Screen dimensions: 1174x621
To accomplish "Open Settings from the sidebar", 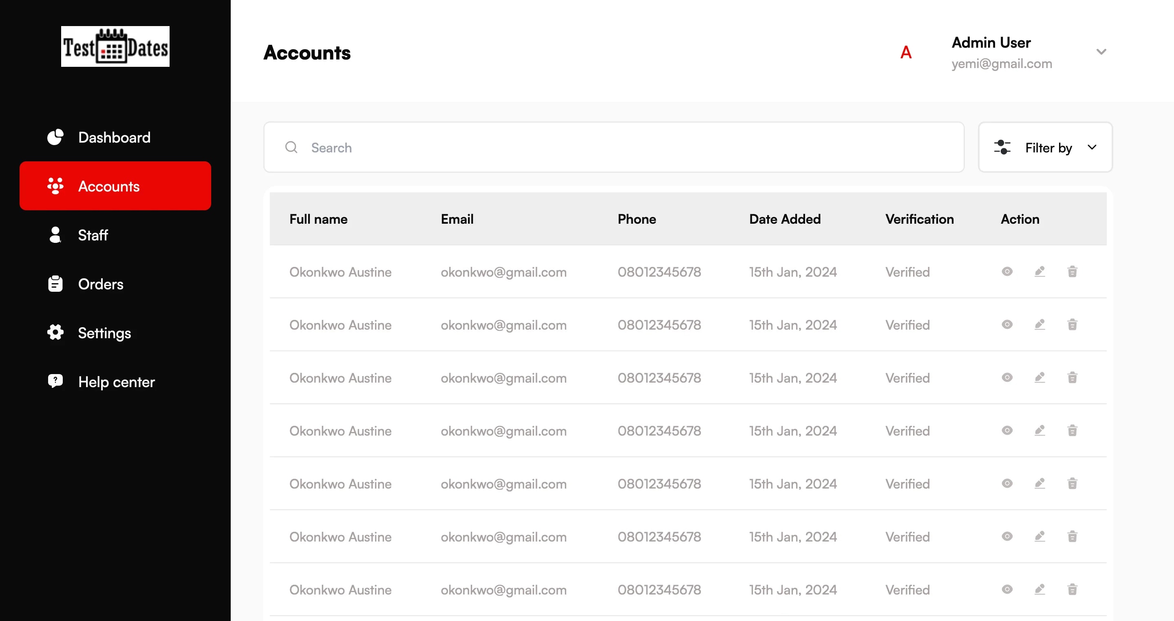I will pyautogui.click(x=104, y=333).
